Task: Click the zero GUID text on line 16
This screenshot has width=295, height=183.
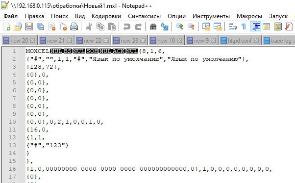Action: [x=116, y=169]
